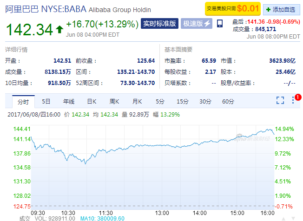The height and width of the screenshot is (221, 303).
Task: Select the 5日 chart tab
Action: click(x=46, y=102)
